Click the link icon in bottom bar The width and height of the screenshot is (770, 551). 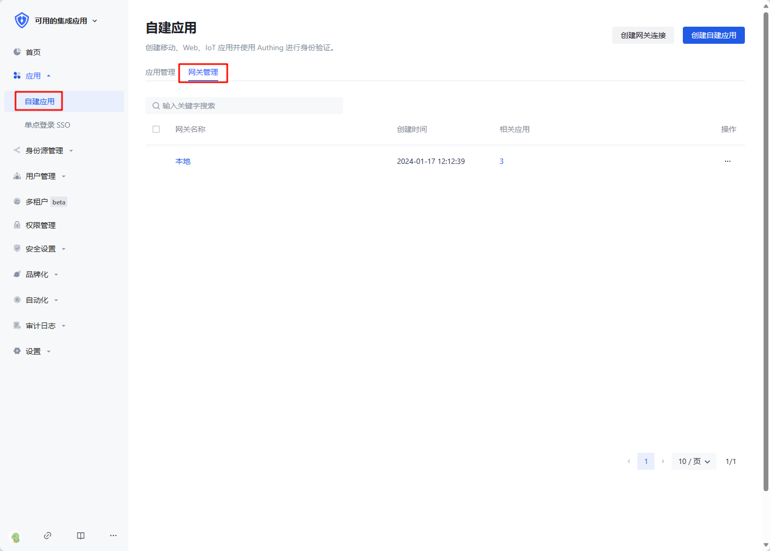point(48,536)
